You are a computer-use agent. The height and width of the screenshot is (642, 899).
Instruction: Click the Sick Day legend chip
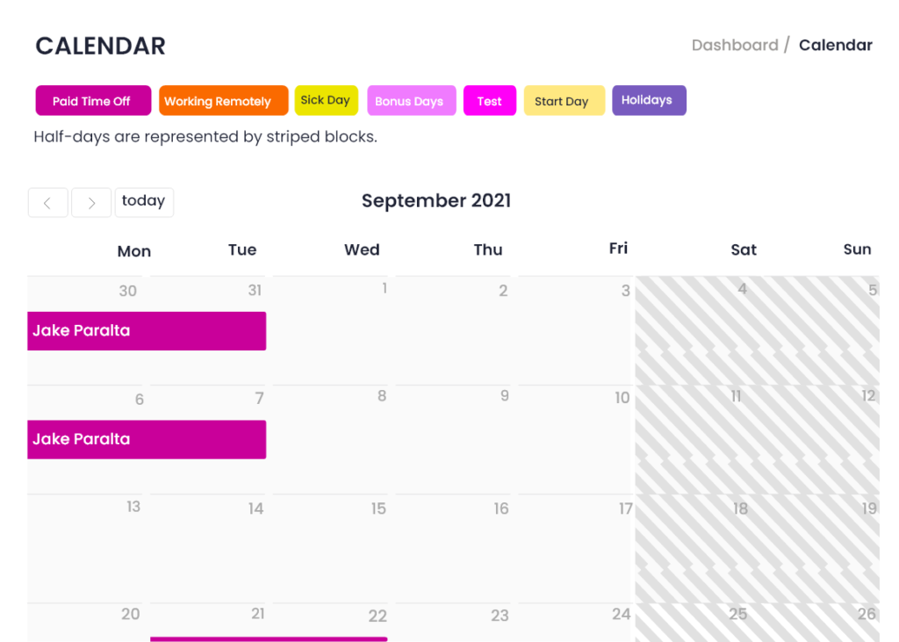[326, 100]
